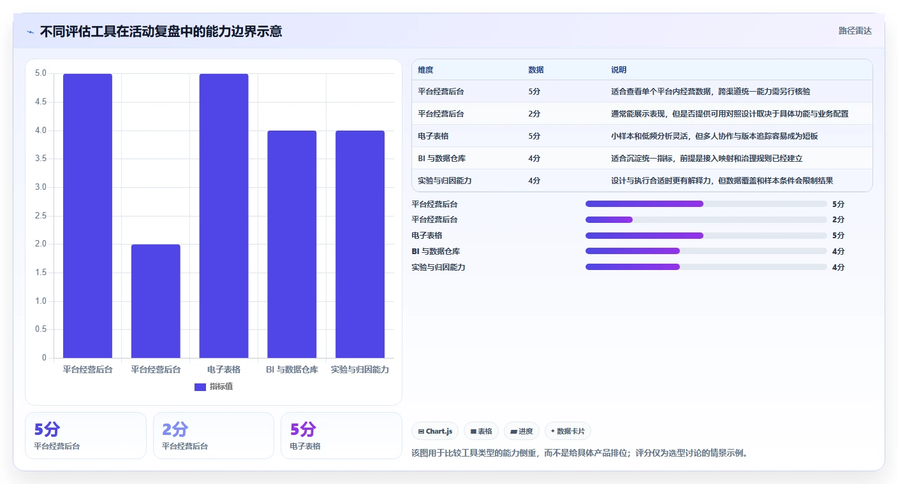Click the BI 与数据仓库 bar in the chart
This screenshot has width=898, height=484.
coord(292,245)
